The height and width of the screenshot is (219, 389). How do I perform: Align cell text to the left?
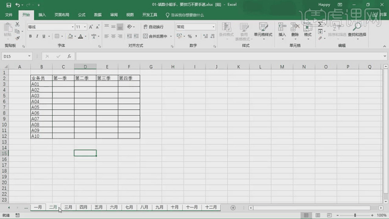click(x=107, y=36)
